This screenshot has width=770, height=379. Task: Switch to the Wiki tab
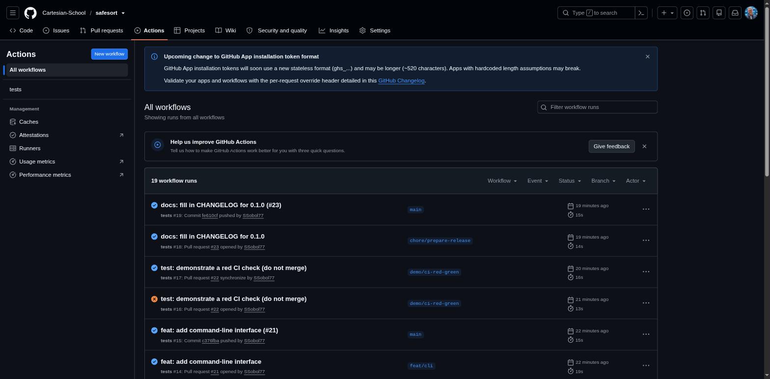[225, 30]
